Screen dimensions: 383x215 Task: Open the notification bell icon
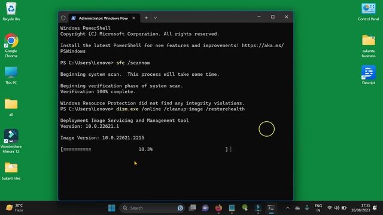coord(375,208)
